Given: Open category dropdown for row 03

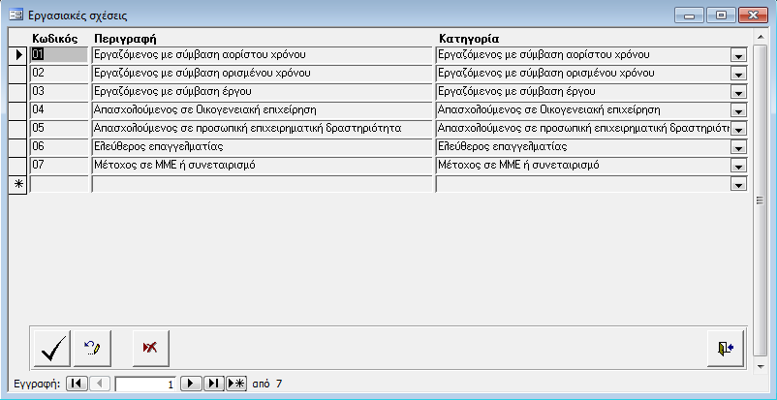Looking at the screenshot, I should click(x=737, y=92).
